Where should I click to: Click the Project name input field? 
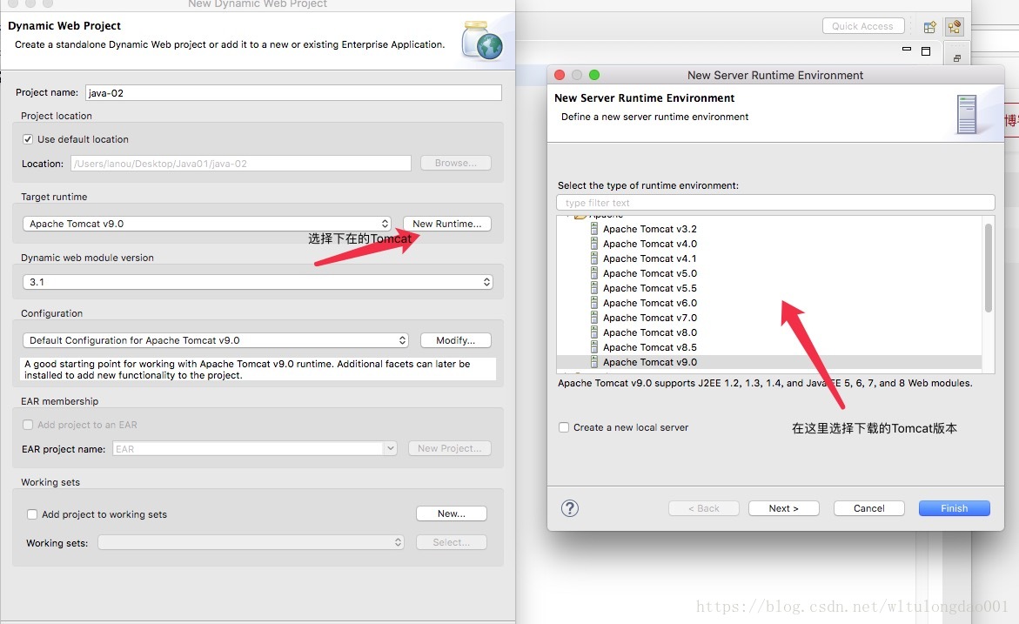click(x=294, y=93)
